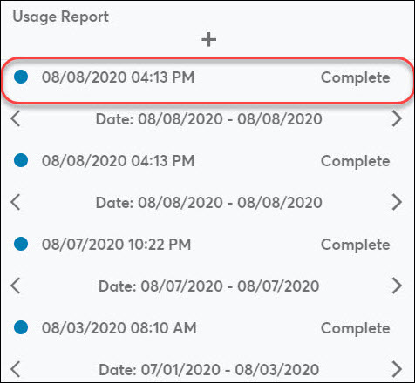
Task: Open the topmost 08/08/2020 04:13 PM report
Action: (118, 77)
